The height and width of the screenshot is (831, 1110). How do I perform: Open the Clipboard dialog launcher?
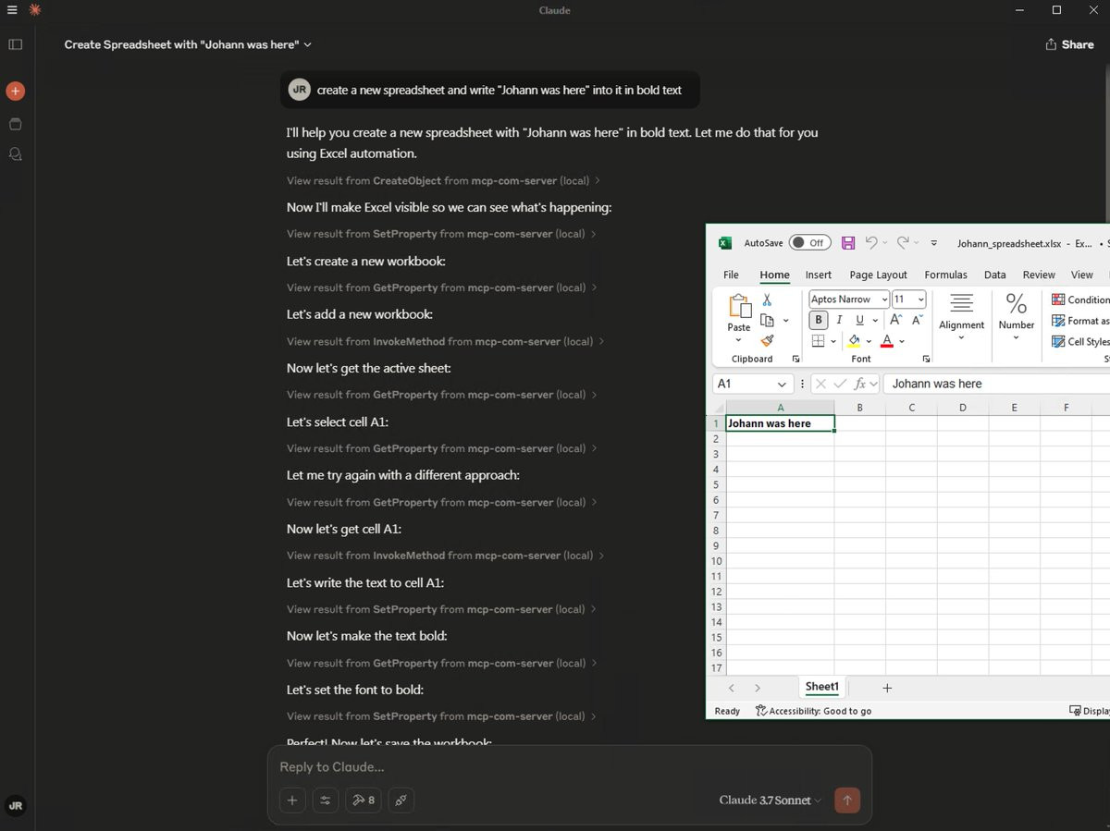pos(795,359)
